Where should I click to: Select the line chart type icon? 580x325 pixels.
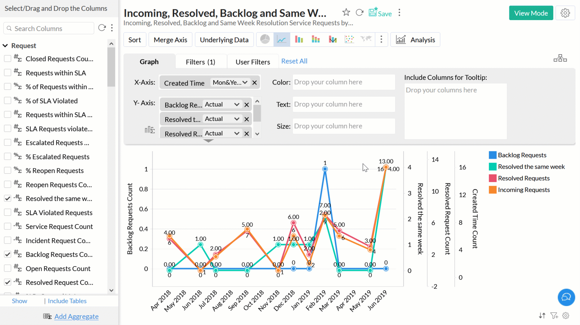[x=282, y=40]
